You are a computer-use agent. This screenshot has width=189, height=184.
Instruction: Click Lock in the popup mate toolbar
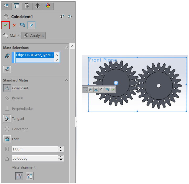coord(96,90)
